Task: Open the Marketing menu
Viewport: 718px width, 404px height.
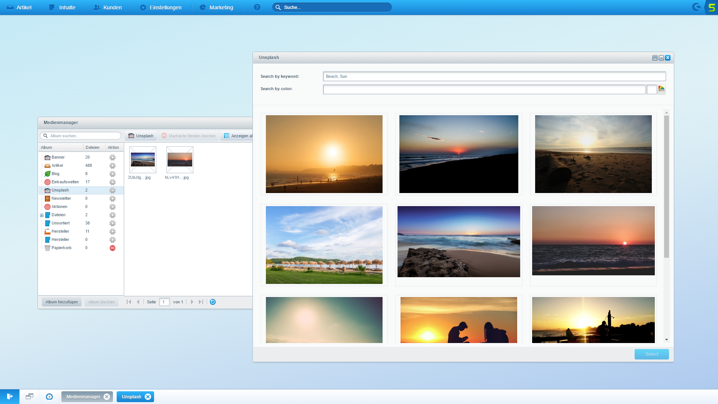Action: [217, 7]
